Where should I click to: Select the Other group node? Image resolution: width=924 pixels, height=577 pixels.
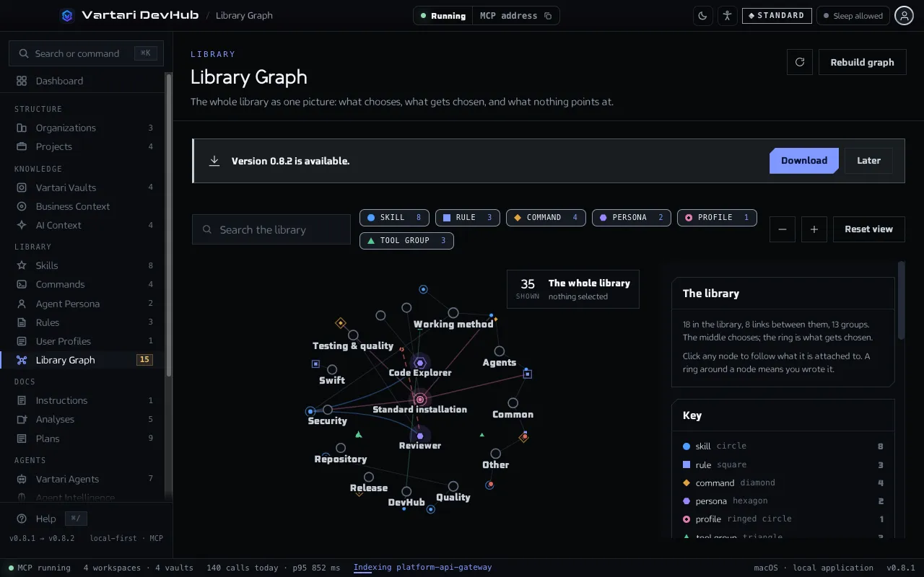[x=495, y=454]
